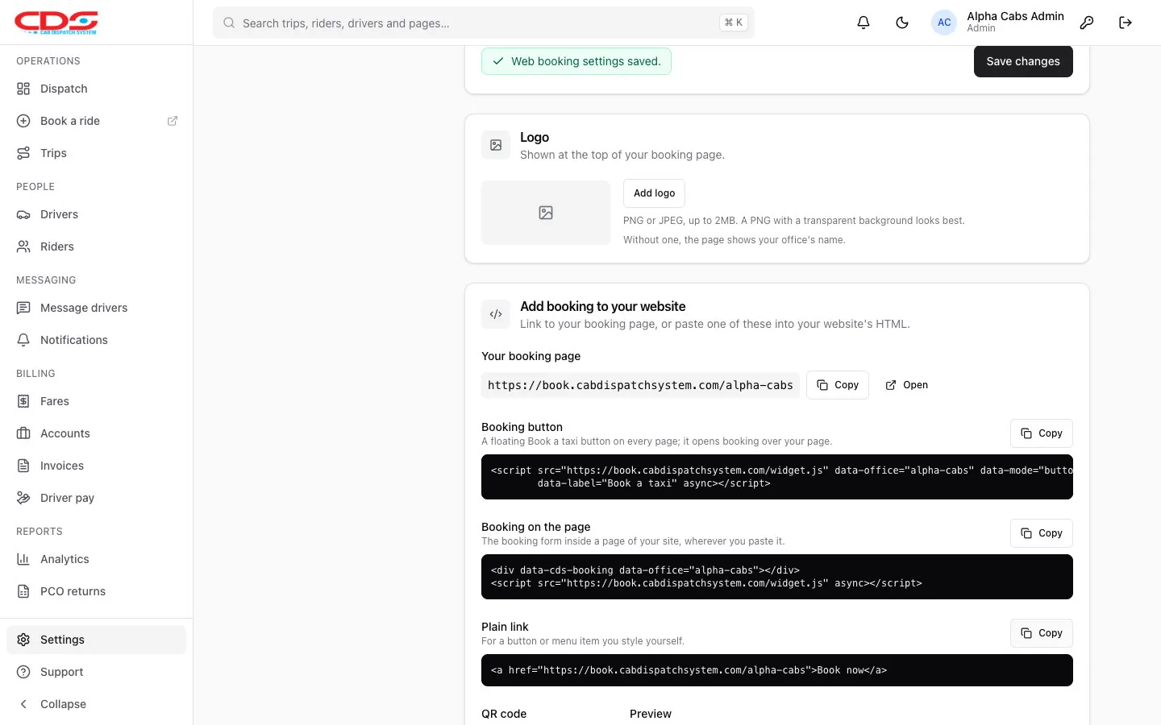Collapse the sidebar

[96, 704]
